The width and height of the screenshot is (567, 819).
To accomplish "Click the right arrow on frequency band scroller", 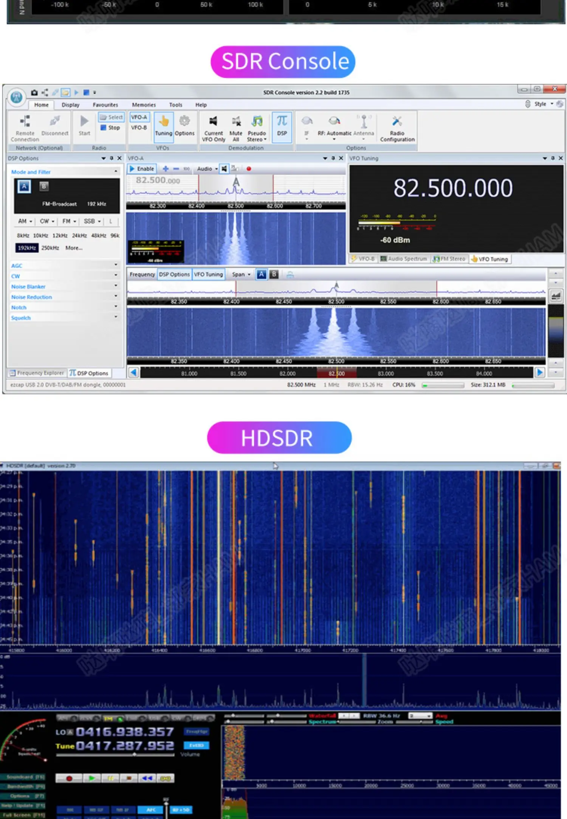I will [x=539, y=373].
